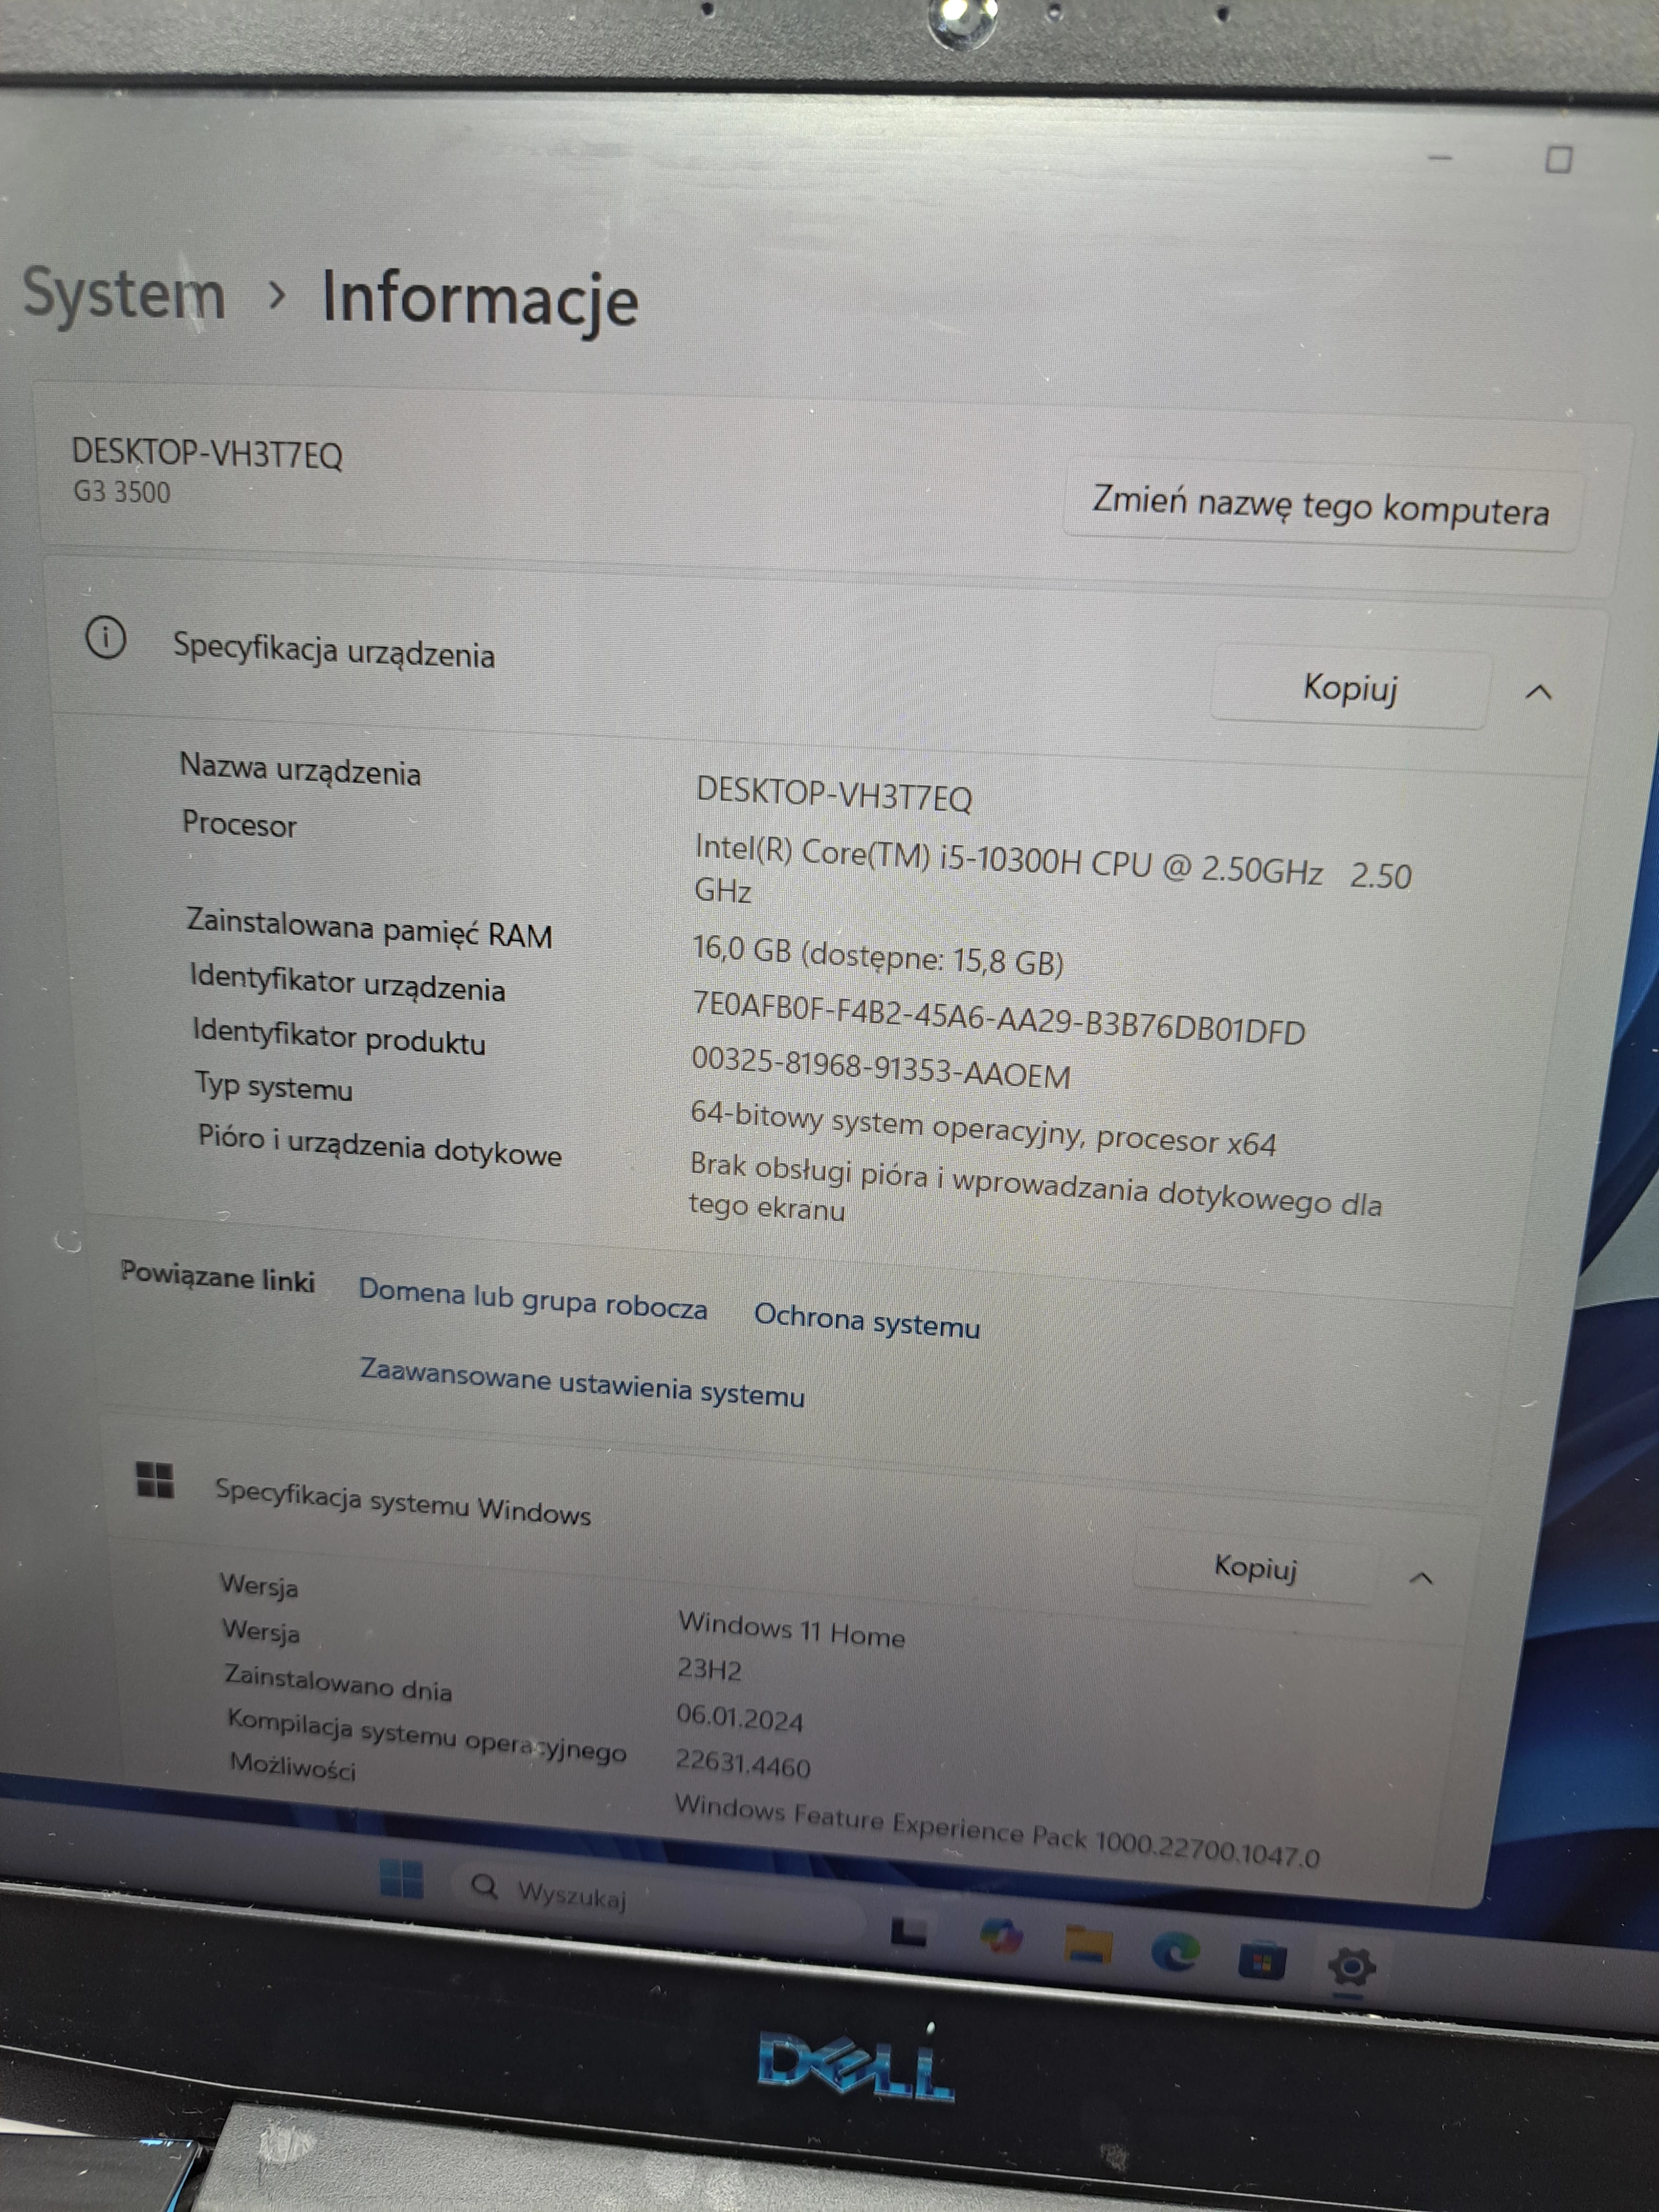Open File Explorer from the taskbar
The image size is (1659, 2212).
[x=1088, y=1945]
